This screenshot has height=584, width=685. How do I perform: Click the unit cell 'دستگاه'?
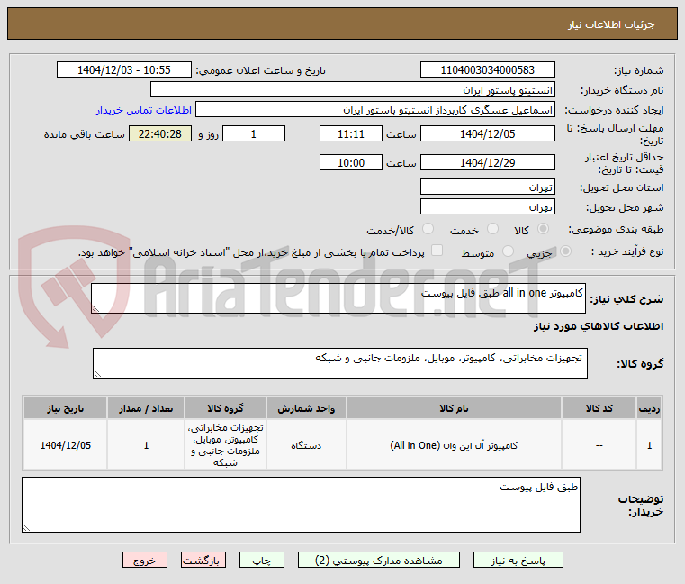[x=306, y=445]
